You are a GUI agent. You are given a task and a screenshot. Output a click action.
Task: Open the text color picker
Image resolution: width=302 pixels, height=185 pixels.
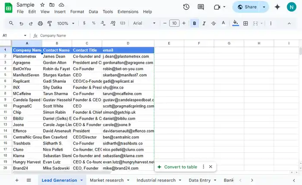(223, 23)
